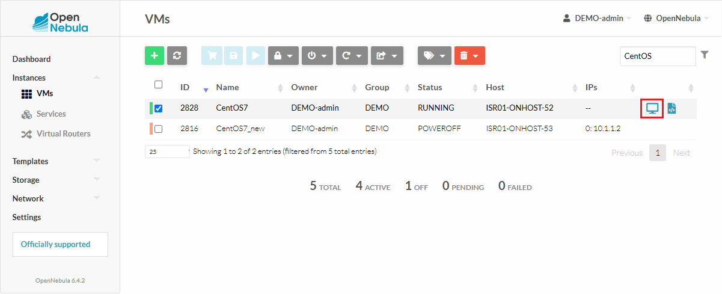Open Settings in the sidebar

[26, 217]
